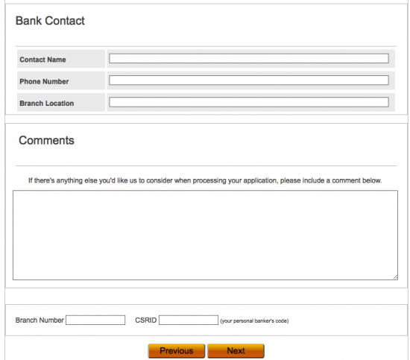
Task: Click the divider line below Bank Contact
Action: click(x=206, y=46)
